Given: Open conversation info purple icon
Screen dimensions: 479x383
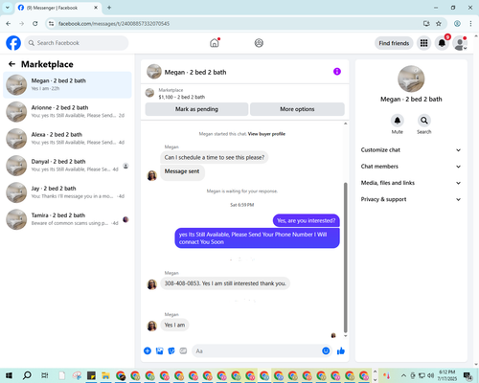Looking at the screenshot, I should coord(337,72).
